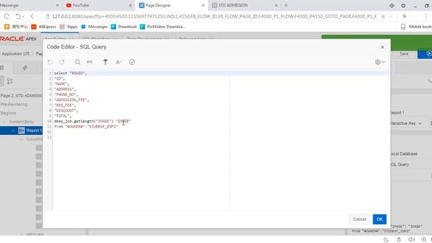The width and height of the screenshot is (432, 243).
Task: Click the sidebar panel icon in title bar
Action: point(391,5)
